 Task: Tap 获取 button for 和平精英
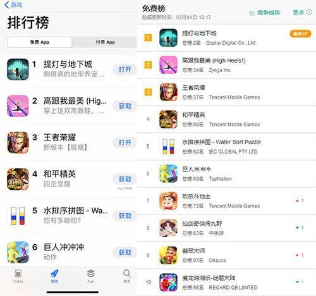click(125, 179)
